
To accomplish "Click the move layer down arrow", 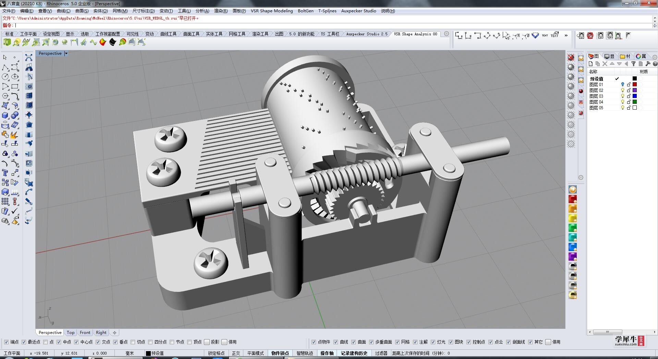I will pyautogui.click(x=619, y=64).
